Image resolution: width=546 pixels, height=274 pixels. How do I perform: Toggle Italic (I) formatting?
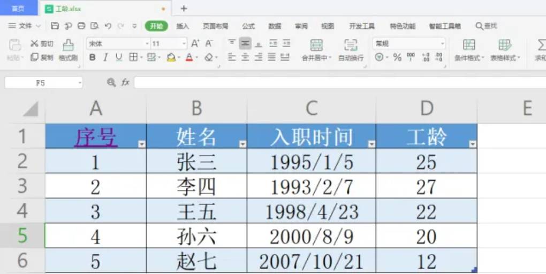point(105,57)
